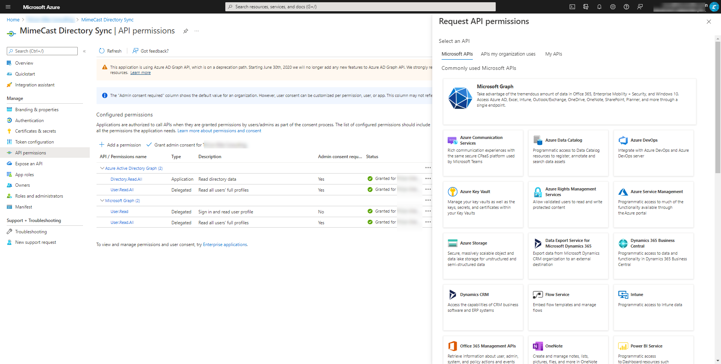Choose the Dynamics CRM API tile
Viewport: 721px width, 364px height.
(x=483, y=307)
